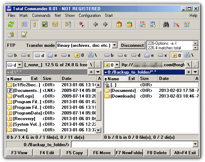Open the FTP connect icon
This screenshot has height=162, width=205.
(143, 24)
